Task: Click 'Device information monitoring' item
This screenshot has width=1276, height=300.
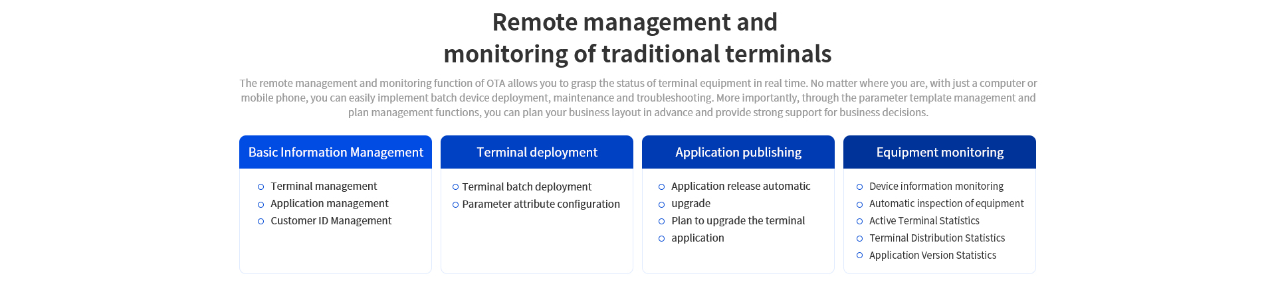Action: point(936,187)
